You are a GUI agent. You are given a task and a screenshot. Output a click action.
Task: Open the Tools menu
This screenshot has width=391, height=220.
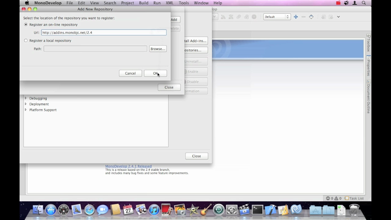point(184,3)
